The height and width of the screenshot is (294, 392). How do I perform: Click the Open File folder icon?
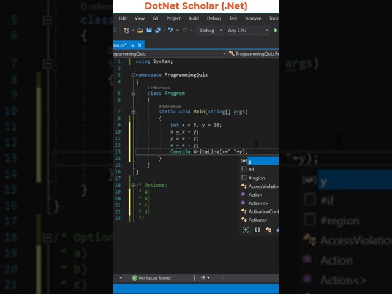pyautogui.click(x=140, y=31)
